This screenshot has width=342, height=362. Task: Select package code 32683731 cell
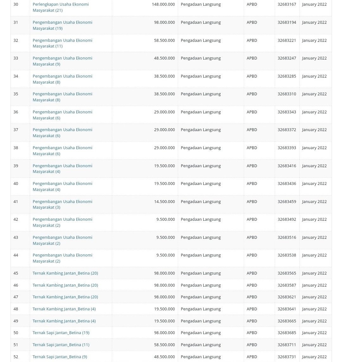point(287,357)
